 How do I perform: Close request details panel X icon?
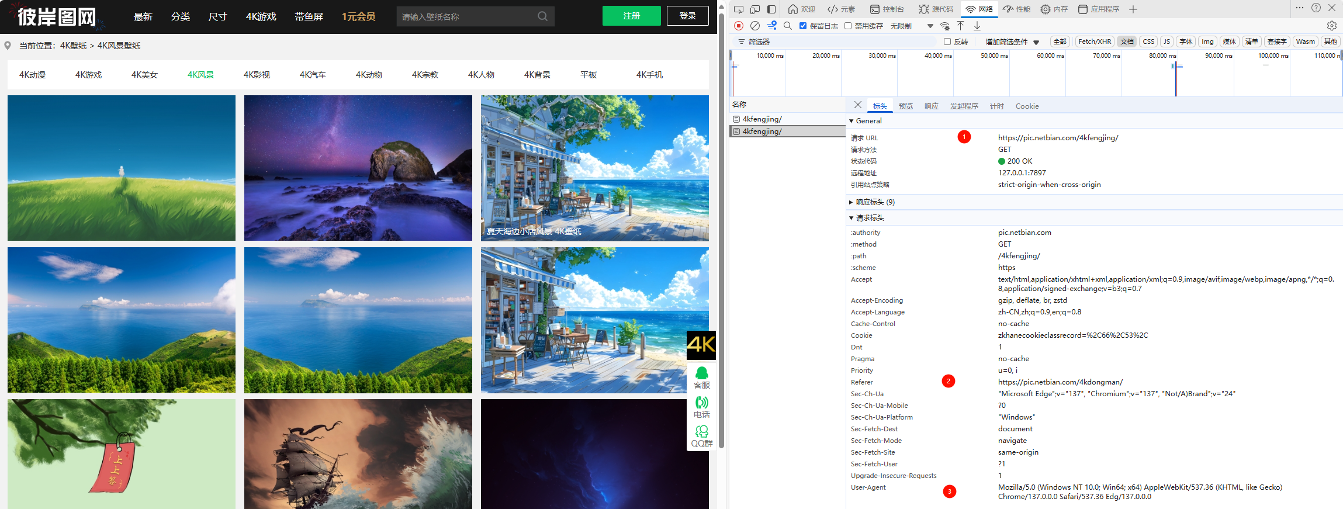click(x=857, y=105)
